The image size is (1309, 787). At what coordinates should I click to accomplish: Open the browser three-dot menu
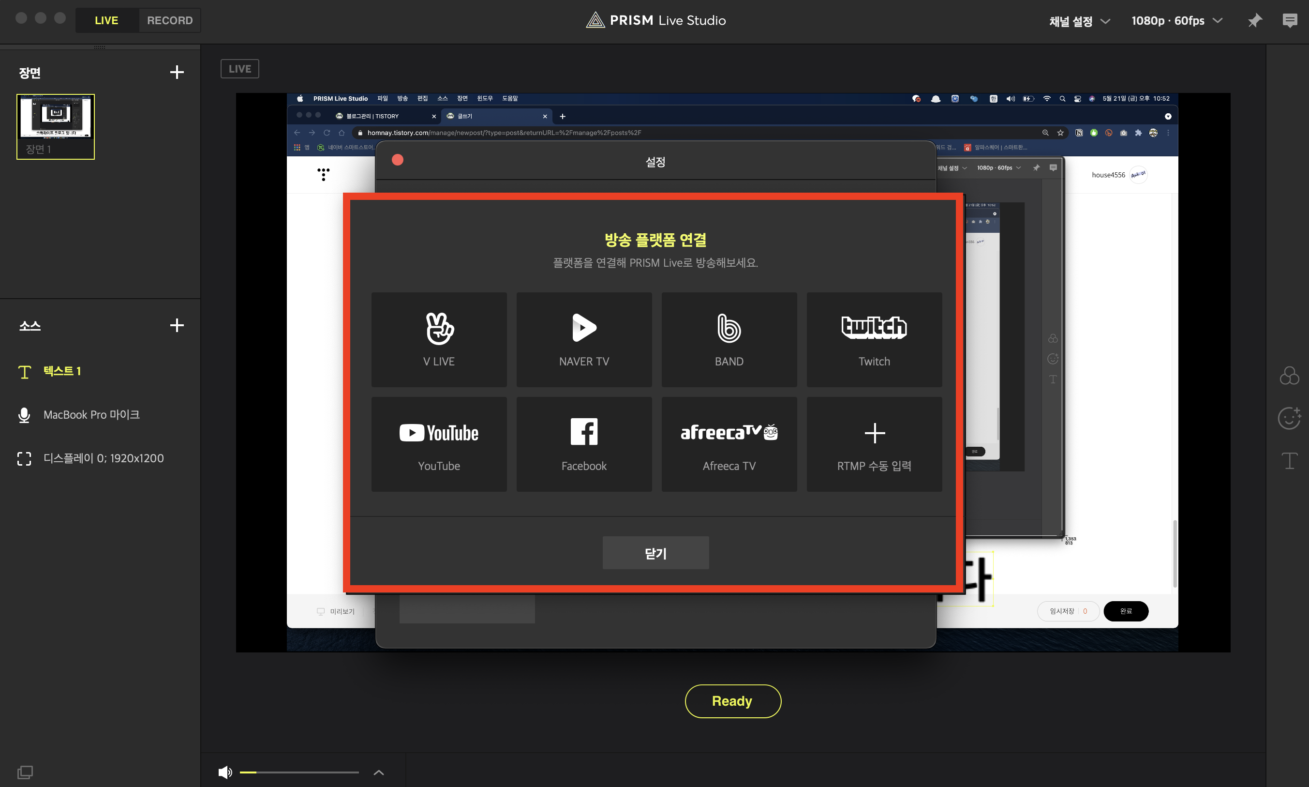1168,133
